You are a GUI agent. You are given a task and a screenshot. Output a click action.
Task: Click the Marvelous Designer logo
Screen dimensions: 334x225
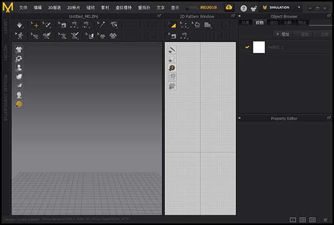(8, 7)
